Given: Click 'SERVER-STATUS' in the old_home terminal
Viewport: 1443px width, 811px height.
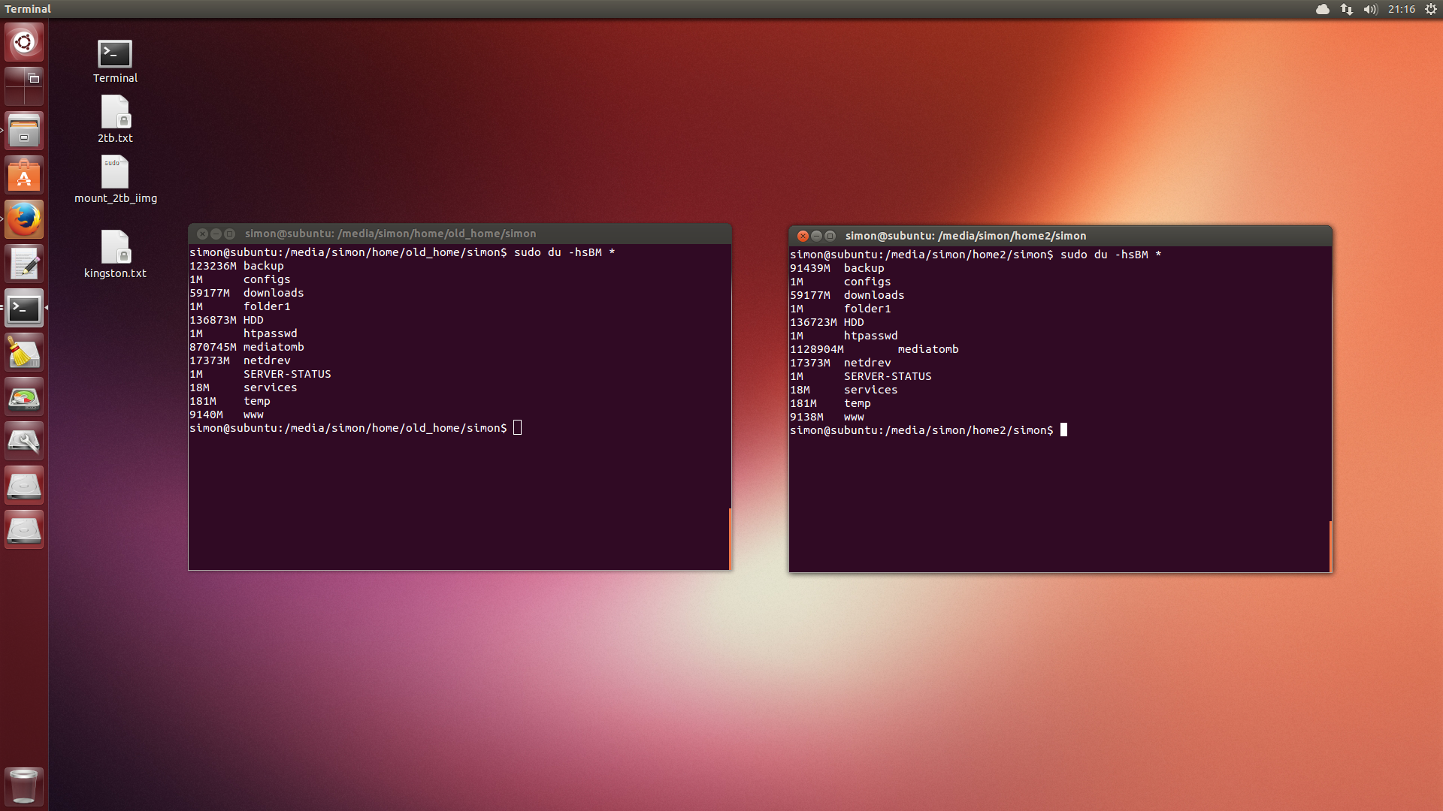Looking at the screenshot, I should (287, 374).
